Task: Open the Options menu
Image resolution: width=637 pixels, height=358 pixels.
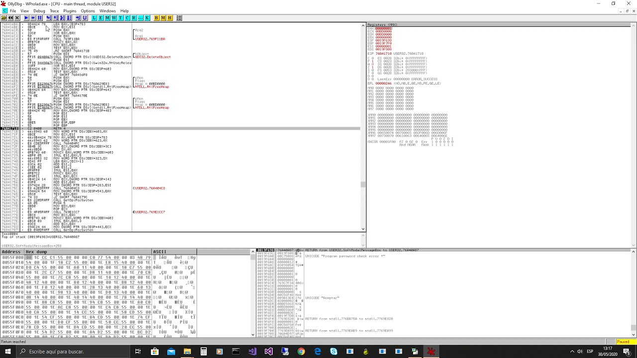Action: (x=88, y=11)
